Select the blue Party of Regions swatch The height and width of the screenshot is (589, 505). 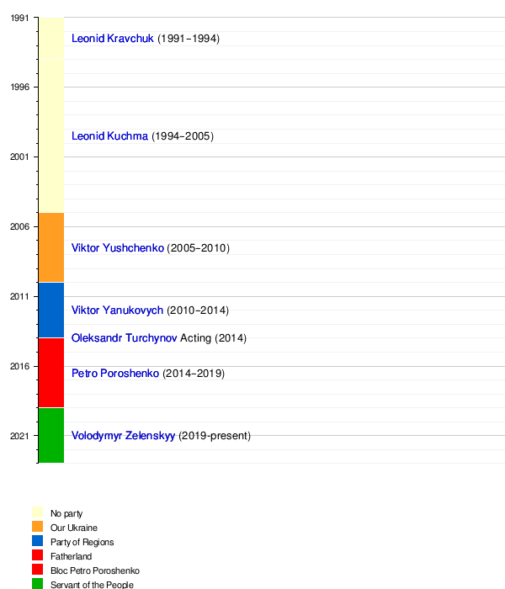point(38,541)
